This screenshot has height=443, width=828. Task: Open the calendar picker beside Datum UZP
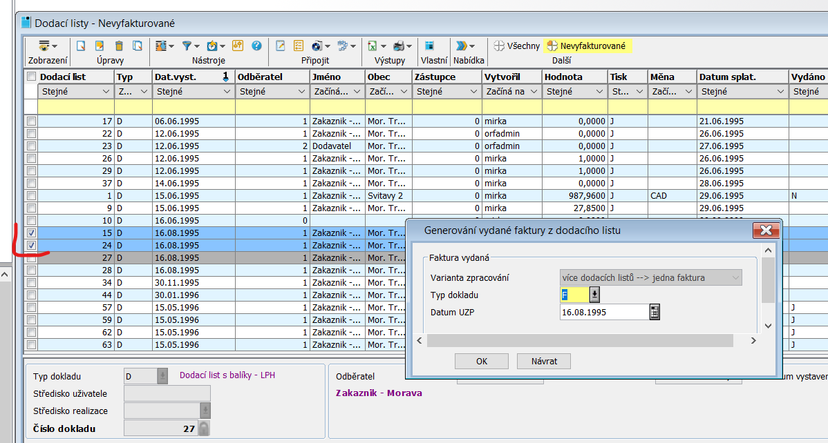pyautogui.click(x=654, y=312)
